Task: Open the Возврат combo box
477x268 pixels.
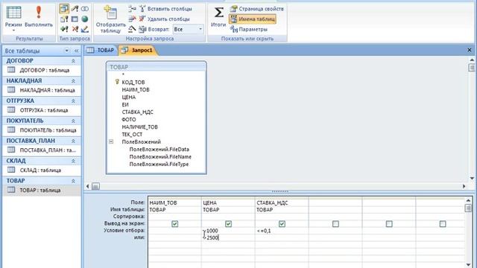Action: pyautogui.click(x=188, y=29)
